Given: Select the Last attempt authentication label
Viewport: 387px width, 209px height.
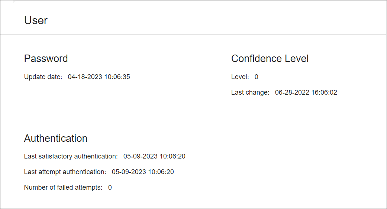Looking at the screenshot, I should (x=65, y=172).
